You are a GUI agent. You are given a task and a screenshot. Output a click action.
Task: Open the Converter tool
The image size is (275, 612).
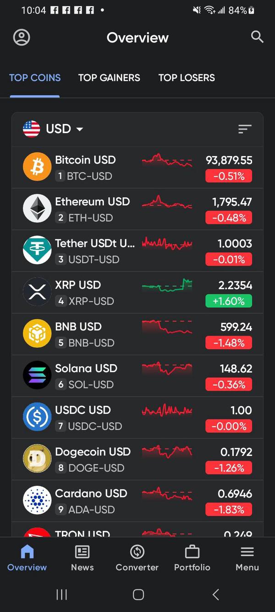click(x=137, y=558)
